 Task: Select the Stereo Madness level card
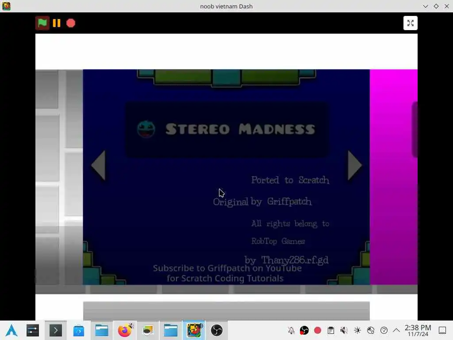[x=227, y=129]
